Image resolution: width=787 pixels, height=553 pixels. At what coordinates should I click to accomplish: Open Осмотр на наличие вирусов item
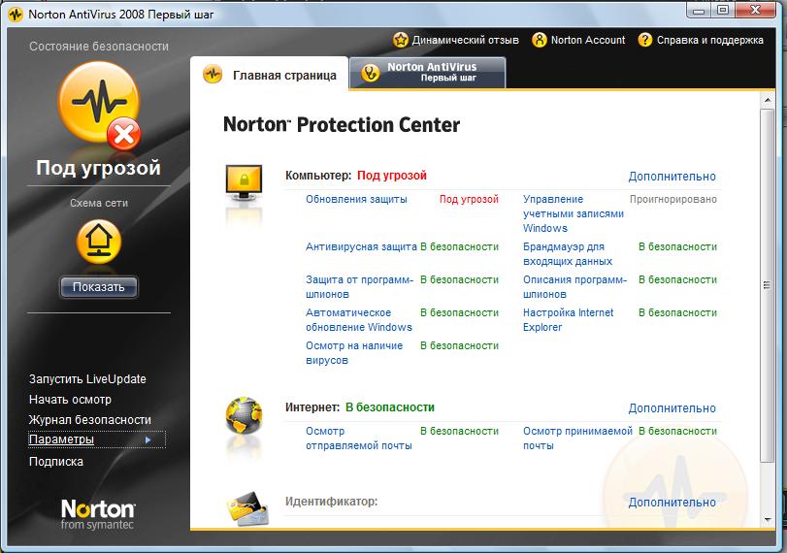pyautogui.click(x=354, y=353)
